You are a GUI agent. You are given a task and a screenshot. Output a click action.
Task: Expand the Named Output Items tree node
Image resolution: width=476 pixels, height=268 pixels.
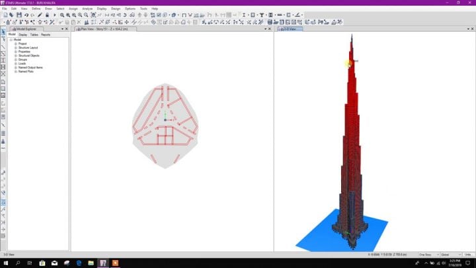[16, 67]
